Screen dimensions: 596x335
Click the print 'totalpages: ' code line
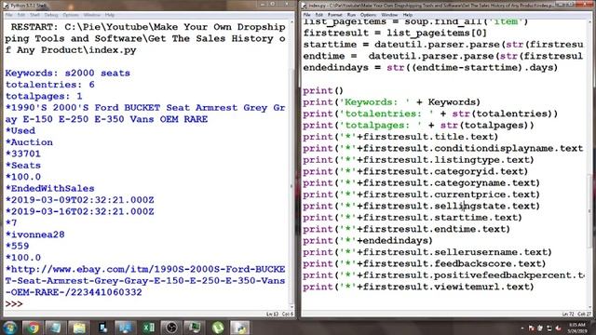pyautogui.click(x=418, y=126)
